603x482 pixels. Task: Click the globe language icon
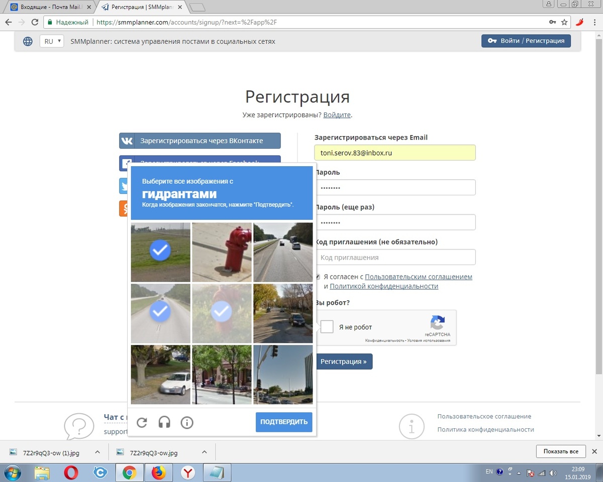pos(28,41)
